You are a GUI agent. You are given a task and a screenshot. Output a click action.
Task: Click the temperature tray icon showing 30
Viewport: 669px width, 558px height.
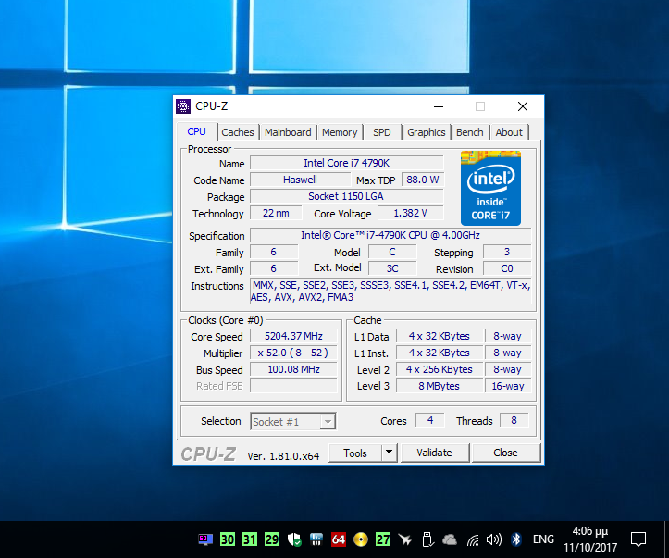tap(228, 539)
